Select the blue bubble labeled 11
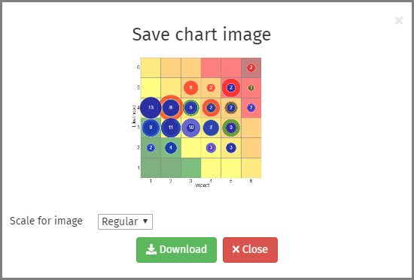The width and height of the screenshot is (414, 280). [171, 128]
